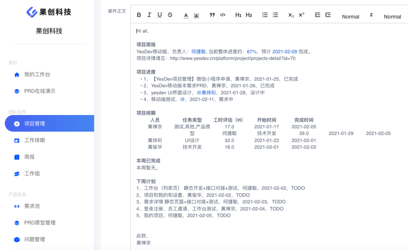
Task: Click the compass icon beside 项目管理
Action: 17,124
